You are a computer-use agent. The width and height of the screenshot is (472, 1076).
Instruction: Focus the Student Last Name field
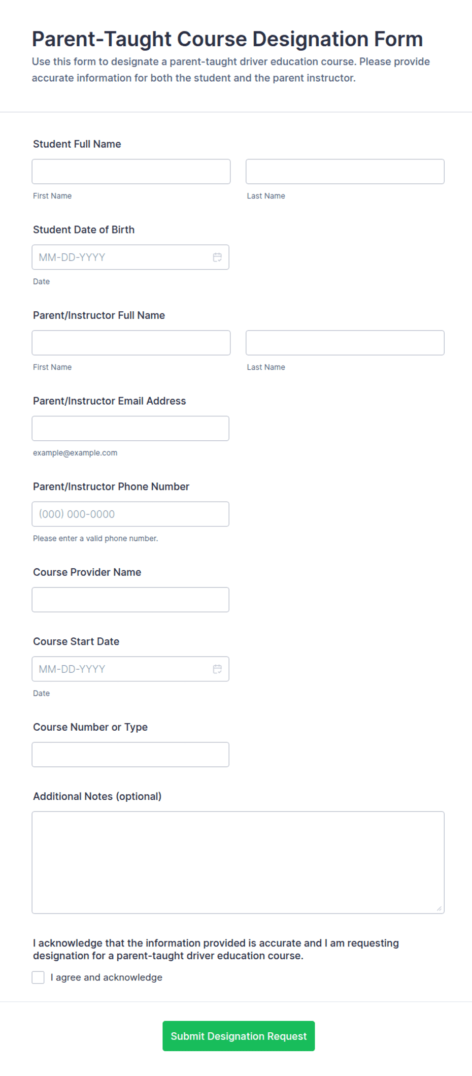[345, 172]
